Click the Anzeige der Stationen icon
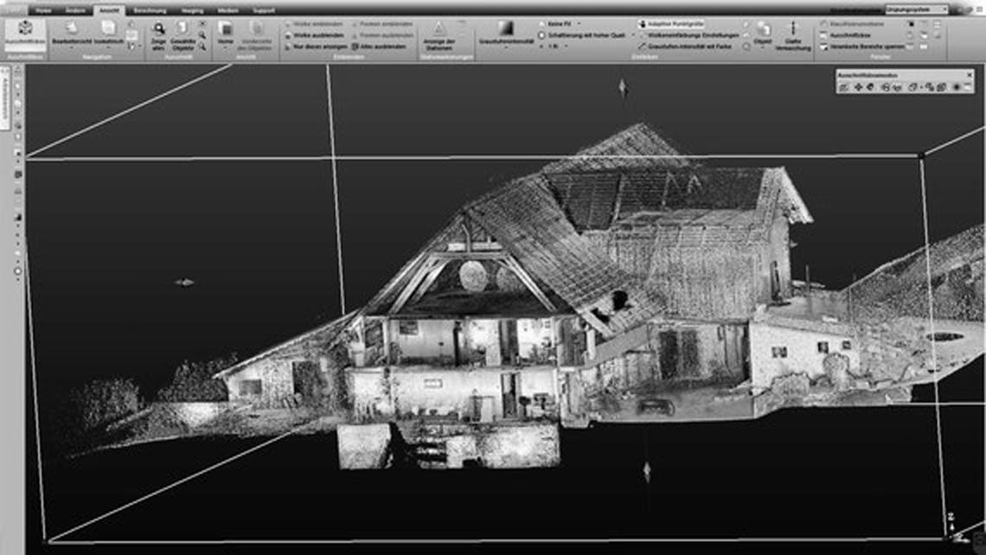This screenshot has height=555, width=986. click(x=439, y=29)
